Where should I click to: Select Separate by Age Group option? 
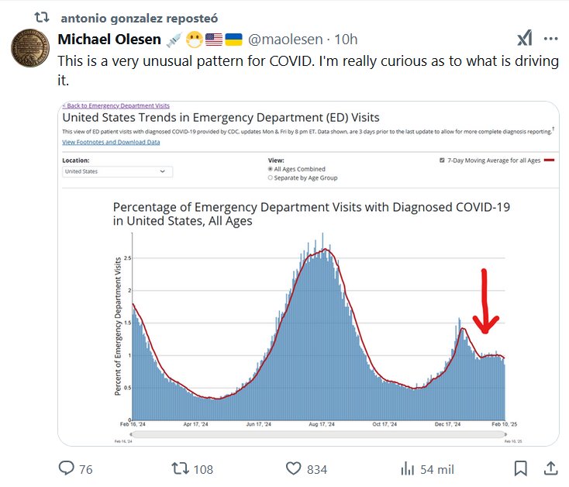tap(271, 178)
